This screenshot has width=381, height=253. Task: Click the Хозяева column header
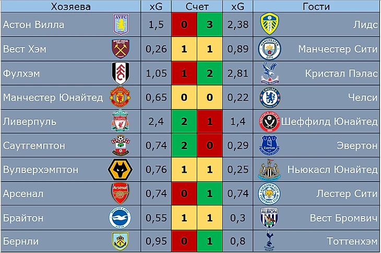click(70, 6)
